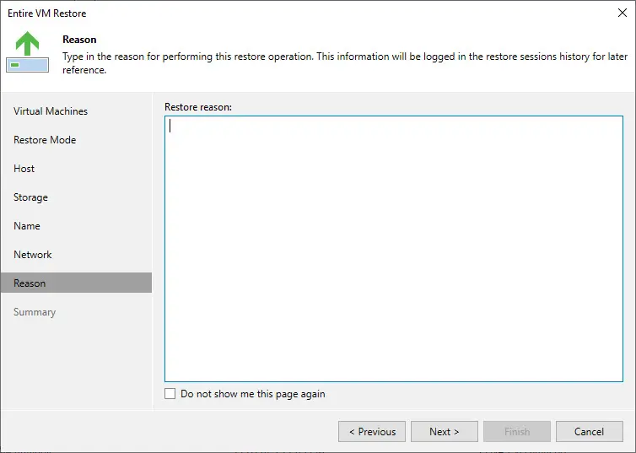
Task: Click the 'Restore reason:' label
Action: tap(198, 107)
